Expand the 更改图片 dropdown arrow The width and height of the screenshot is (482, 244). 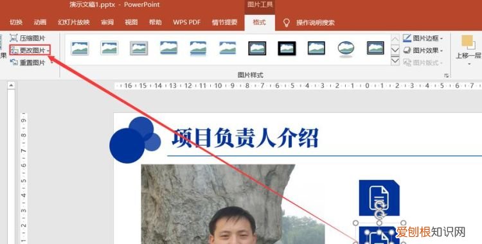coord(48,51)
